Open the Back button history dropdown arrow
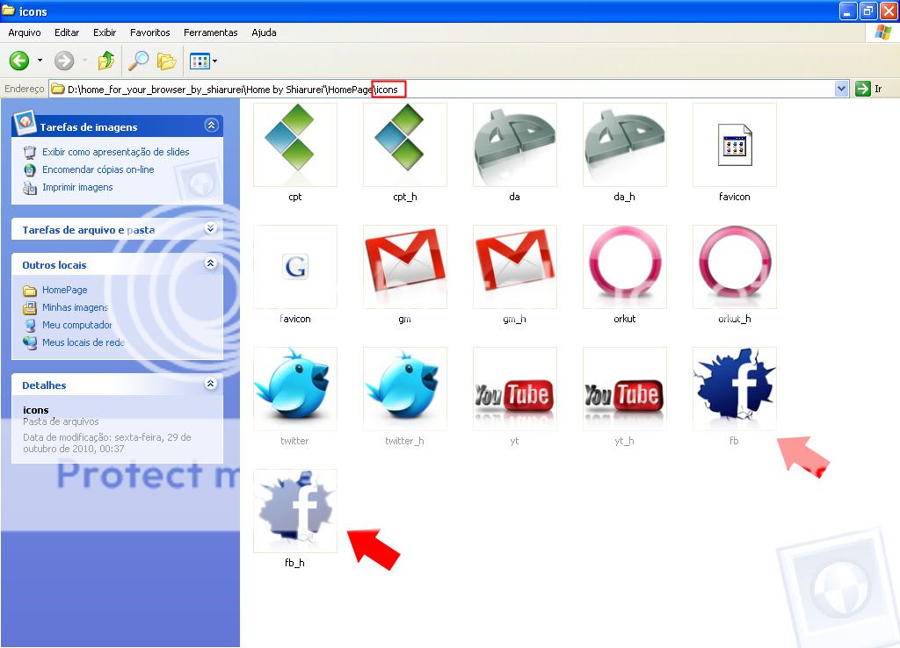900x648 pixels. pyautogui.click(x=40, y=61)
